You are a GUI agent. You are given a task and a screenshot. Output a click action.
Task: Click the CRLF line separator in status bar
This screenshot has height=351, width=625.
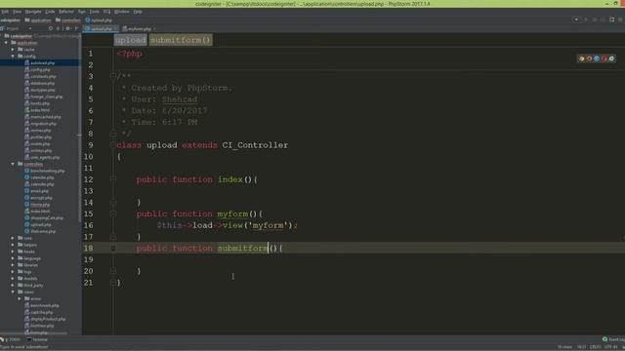(x=595, y=347)
